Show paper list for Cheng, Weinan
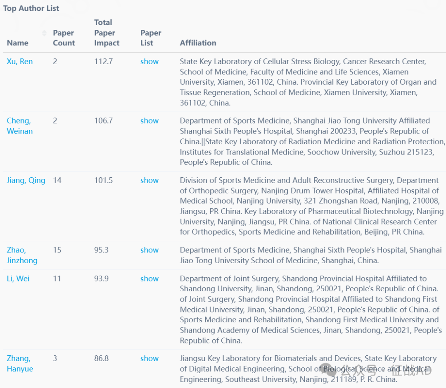 149,121
